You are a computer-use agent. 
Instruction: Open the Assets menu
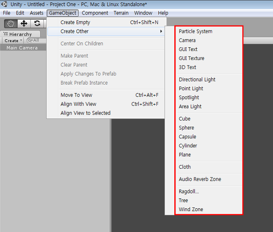[36, 13]
